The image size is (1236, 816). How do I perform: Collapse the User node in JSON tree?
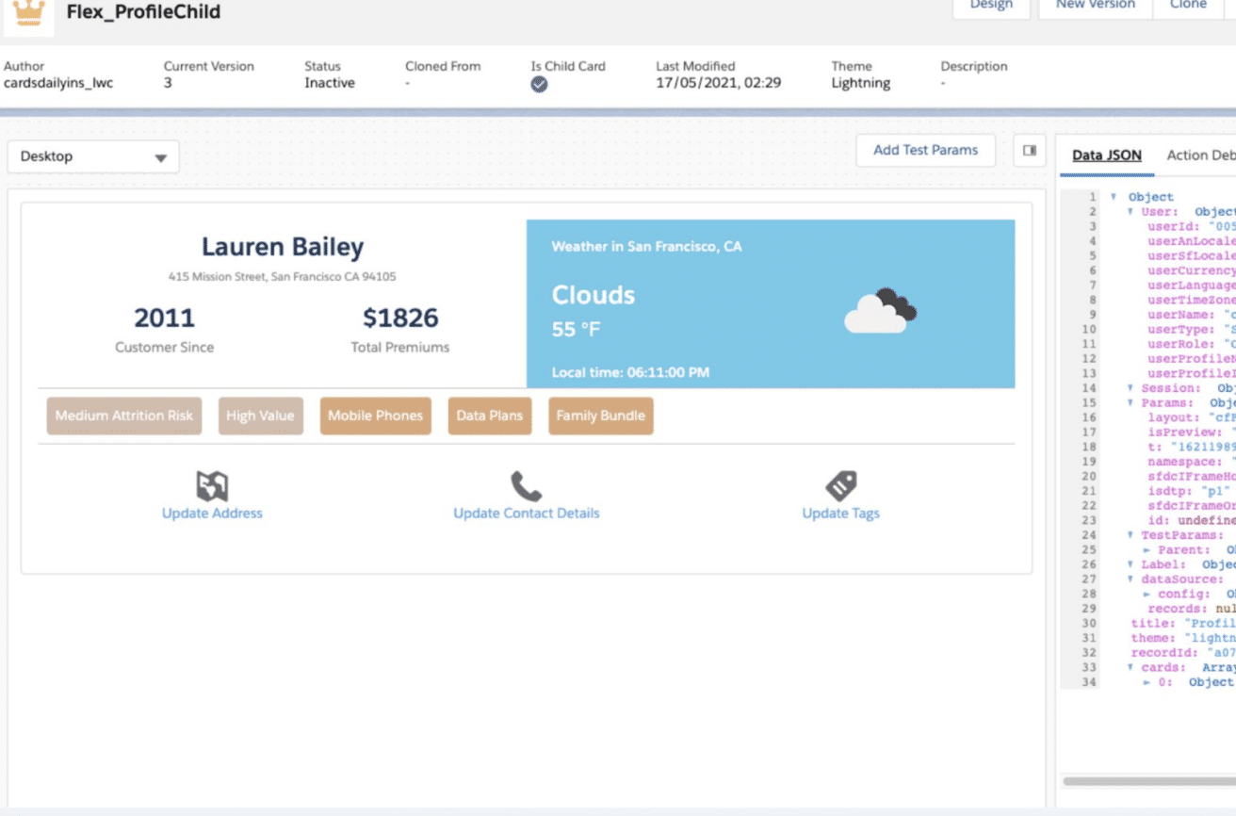pos(1130,212)
